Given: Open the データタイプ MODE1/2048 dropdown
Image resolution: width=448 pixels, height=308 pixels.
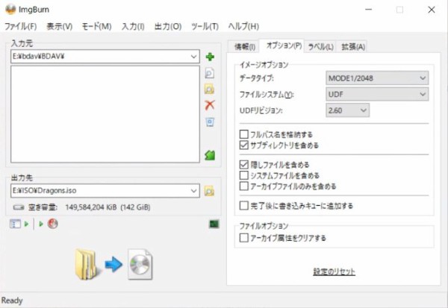Looking at the screenshot, I should coord(377,78).
